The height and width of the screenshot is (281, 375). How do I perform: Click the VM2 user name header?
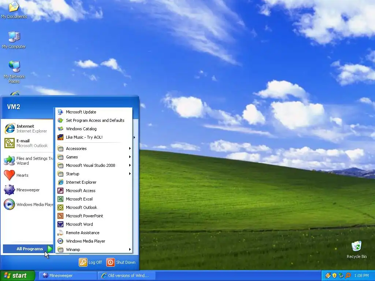(x=14, y=106)
